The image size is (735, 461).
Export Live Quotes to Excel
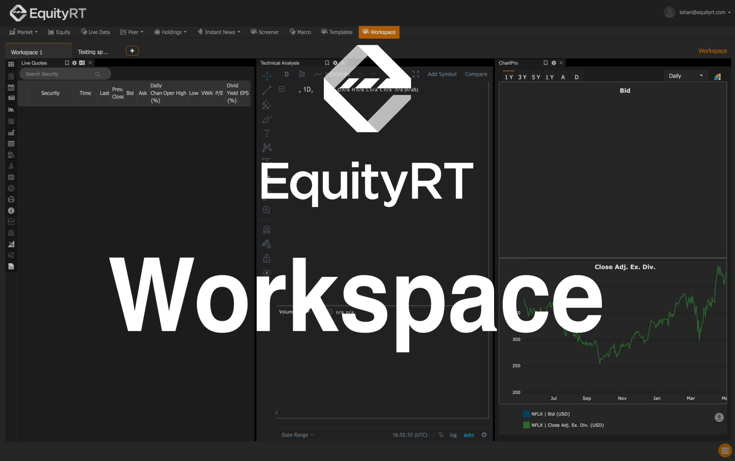pyautogui.click(x=82, y=63)
